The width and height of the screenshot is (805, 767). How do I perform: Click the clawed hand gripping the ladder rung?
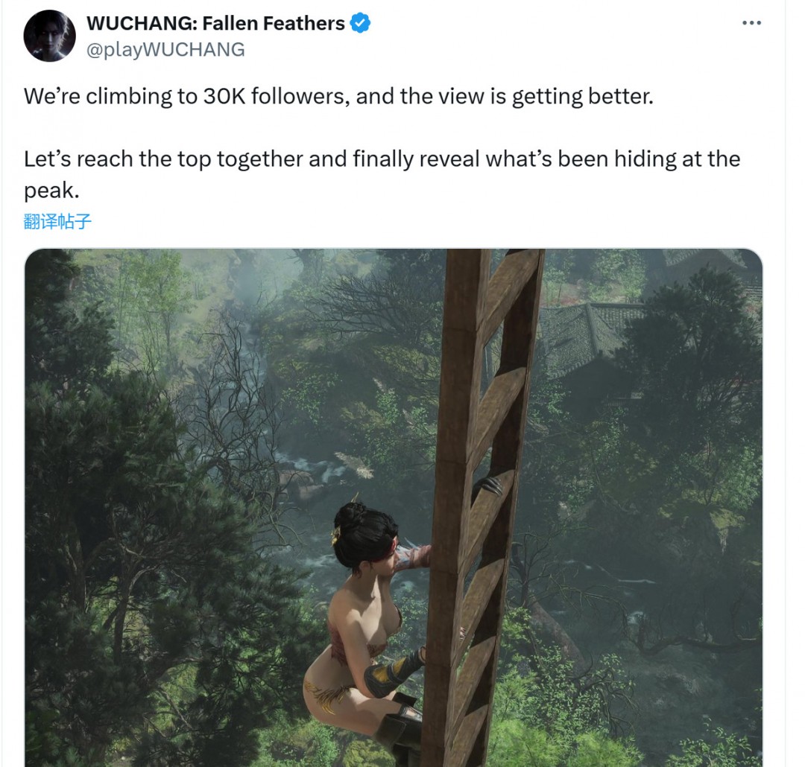pyautogui.click(x=487, y=486)
